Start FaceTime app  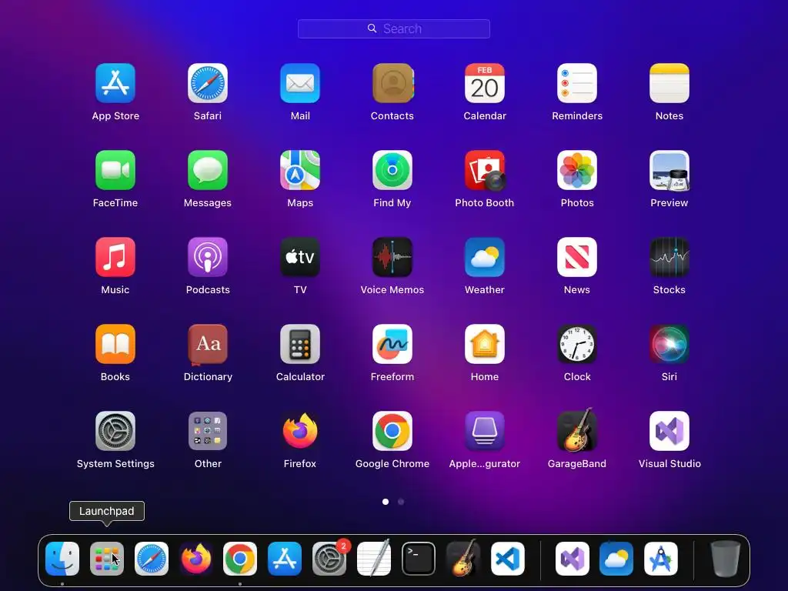tap(115, 170)
